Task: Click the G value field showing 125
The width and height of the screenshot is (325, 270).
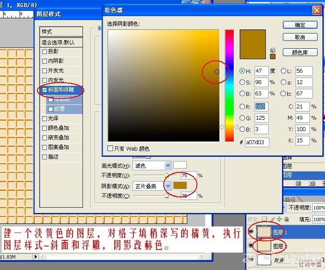Action: [262, 118]
